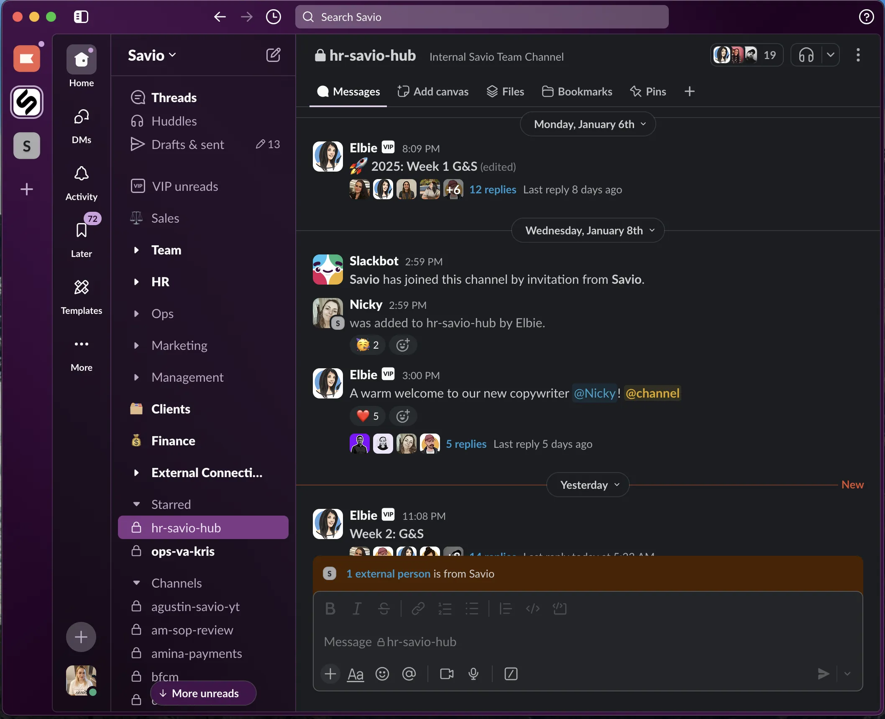Click the microphone audio clip icon

click(473, 674)
